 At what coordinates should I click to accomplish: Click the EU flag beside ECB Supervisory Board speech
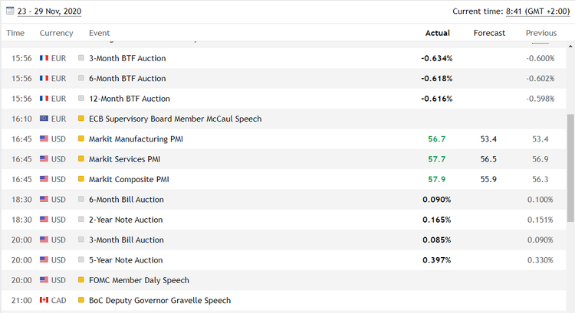pyautogui.click(x=44, y=119)
